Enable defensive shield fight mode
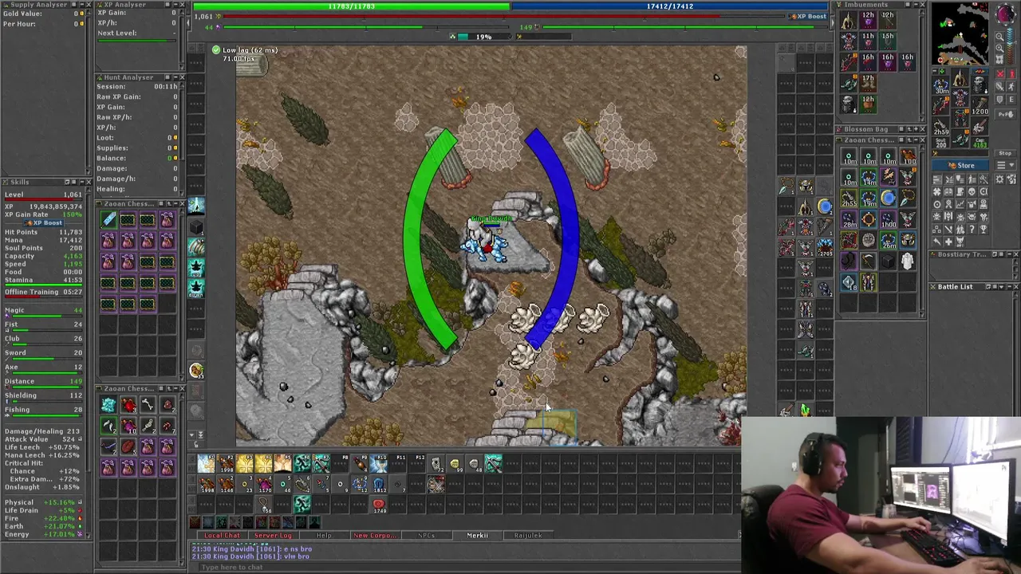This screenshot has width=1021, height=574. click(1000, 100)
